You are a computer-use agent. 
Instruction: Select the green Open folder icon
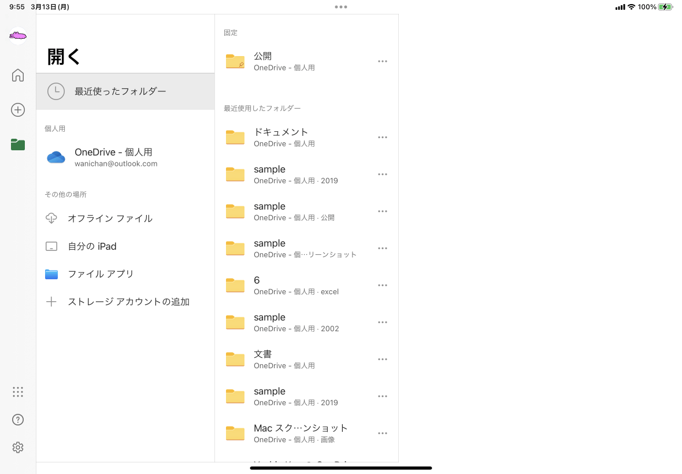coord(18,145)
